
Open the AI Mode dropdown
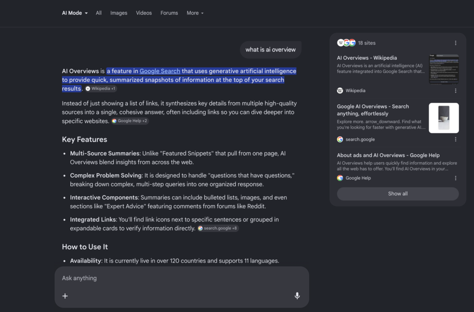pos(75,13)
